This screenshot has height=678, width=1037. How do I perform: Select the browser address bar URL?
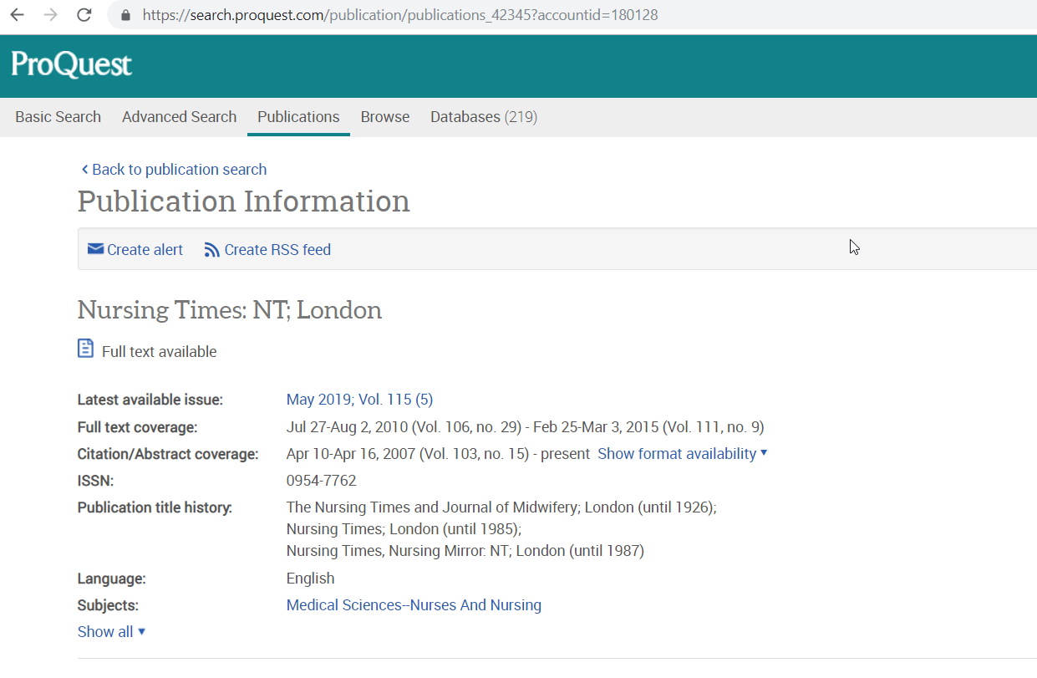point(400,15)
